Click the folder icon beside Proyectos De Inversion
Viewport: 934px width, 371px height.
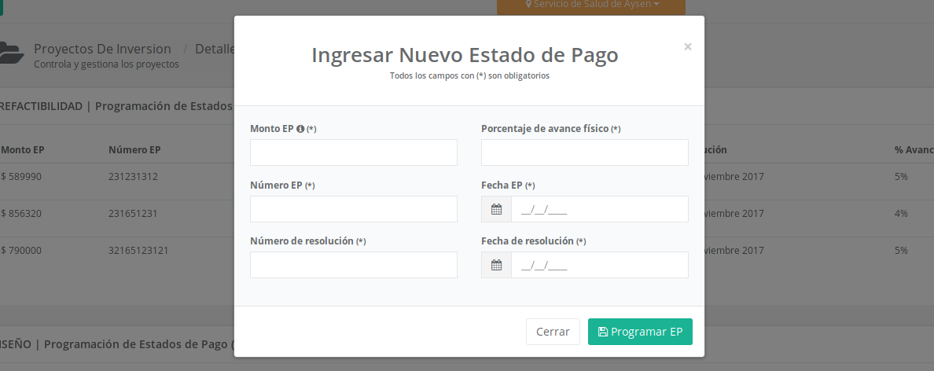(x=11, y=53)
